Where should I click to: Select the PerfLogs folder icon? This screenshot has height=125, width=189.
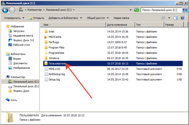coord(46,42)
